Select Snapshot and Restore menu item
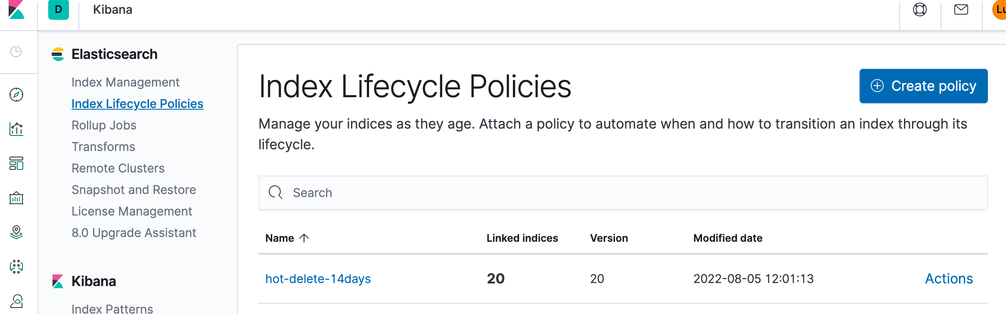 click(x=134, y=190)
